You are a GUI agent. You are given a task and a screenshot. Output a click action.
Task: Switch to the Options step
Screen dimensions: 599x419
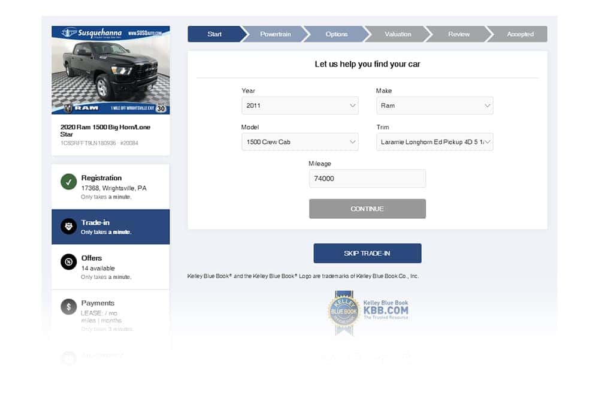click(x=337, y=34)
